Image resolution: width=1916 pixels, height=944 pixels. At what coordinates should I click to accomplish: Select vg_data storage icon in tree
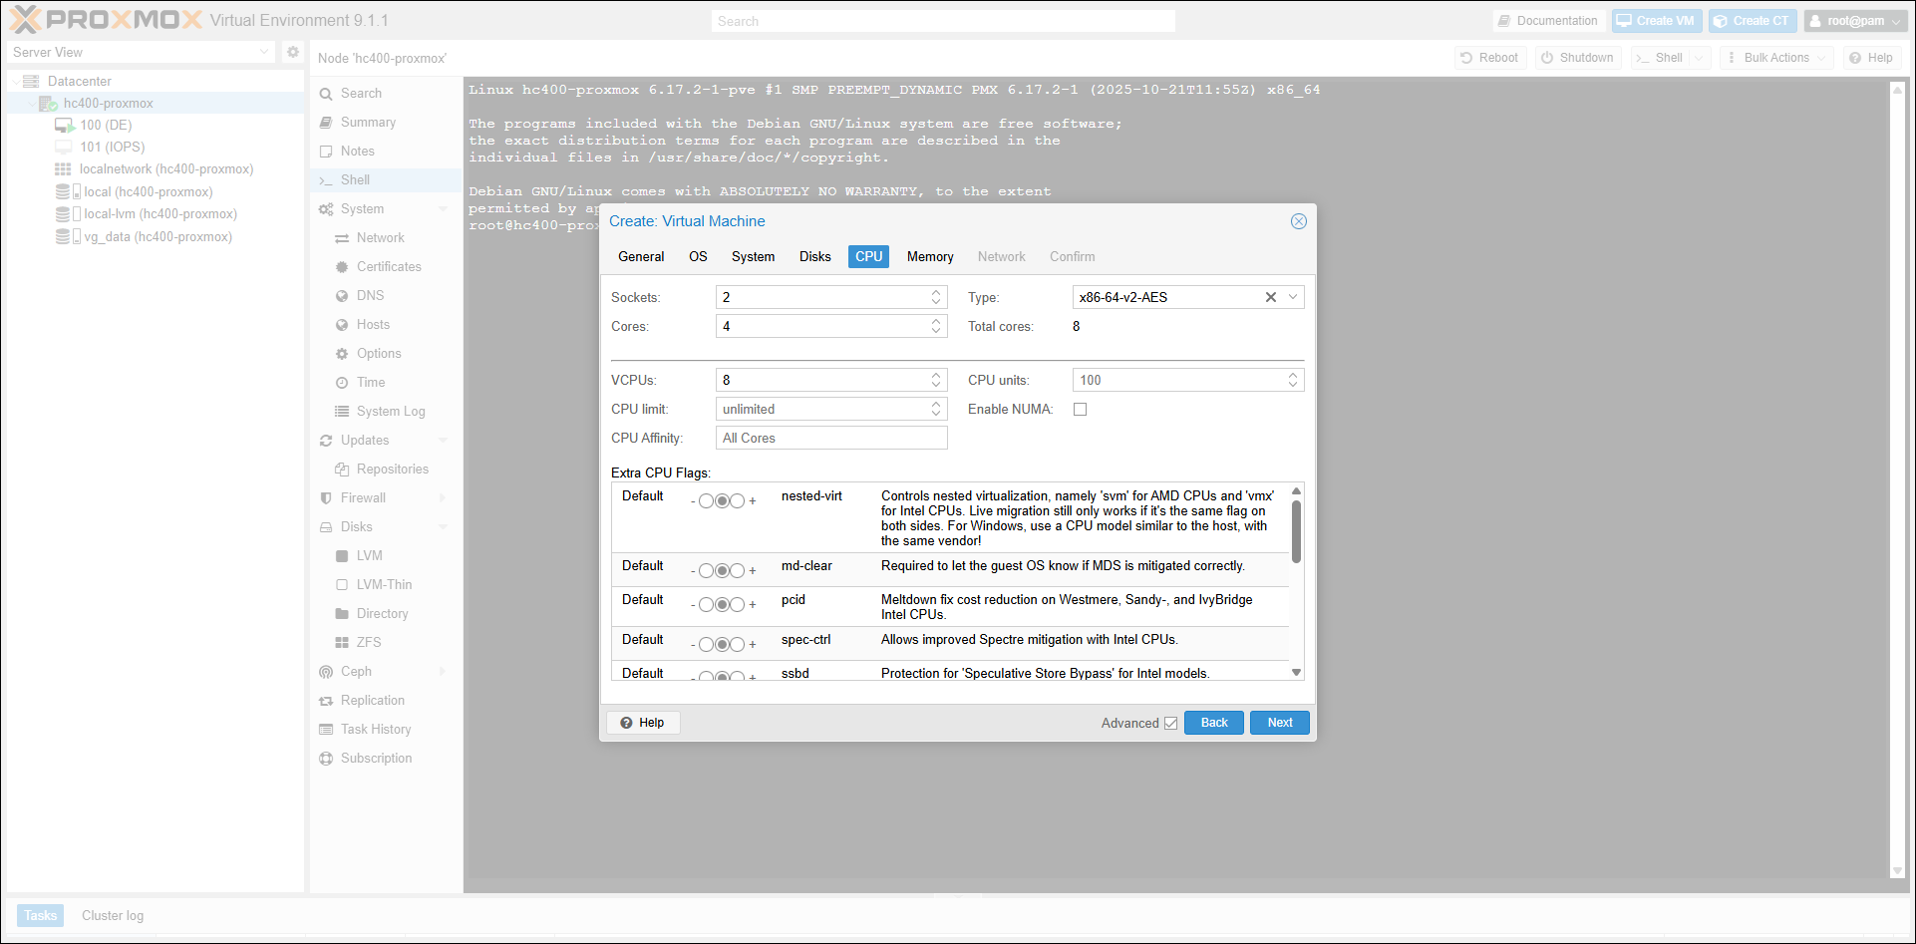[x=68, y=237]
